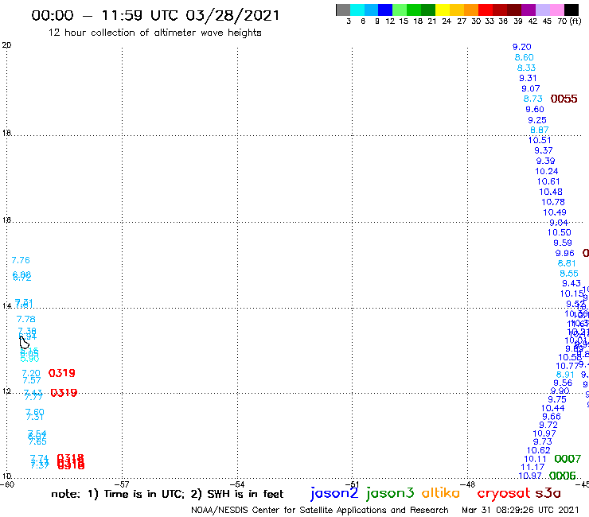Click the black swatch at the legend's end

coord(571,10)
